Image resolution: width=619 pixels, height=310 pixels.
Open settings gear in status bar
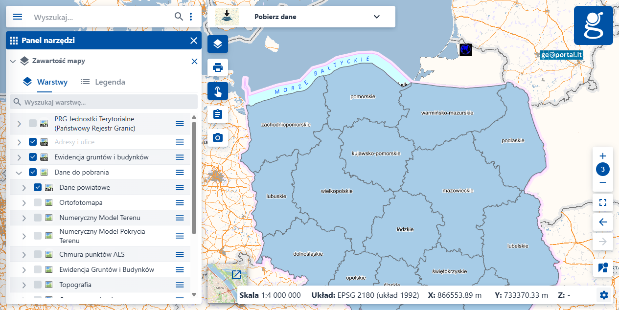tap(604, 295)
